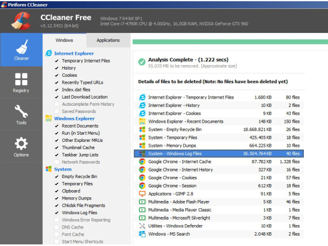Switch to the Windows tab
Image resolution: width=328 pixels, height=246 pixels.
pyautogui.click(x=64, y=40)
